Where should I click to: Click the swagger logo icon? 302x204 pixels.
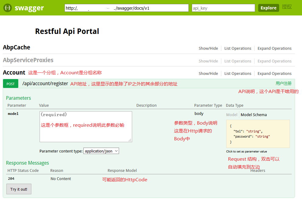point(8,8)
